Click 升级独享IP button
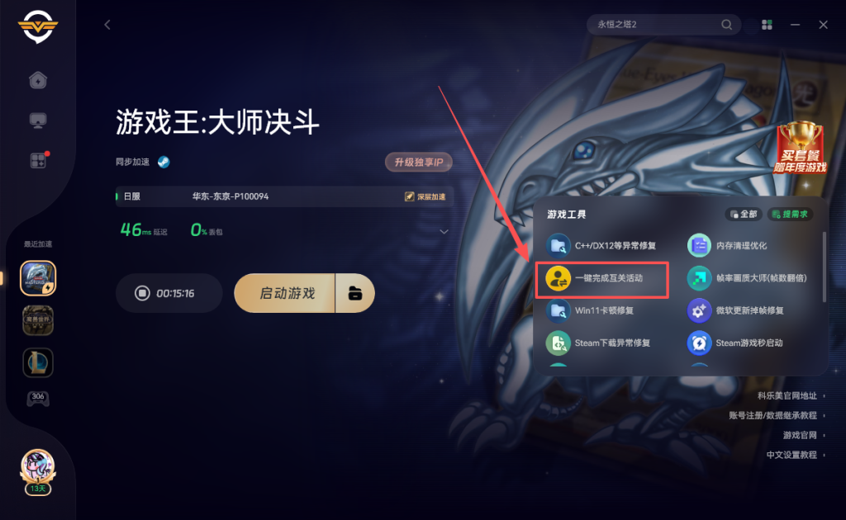846x520 pixels. tap(419, 163)
